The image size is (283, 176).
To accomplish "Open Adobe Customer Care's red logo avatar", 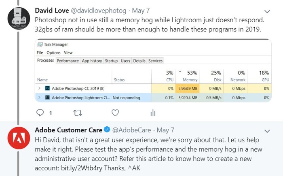I will click(x=19, y=138).
